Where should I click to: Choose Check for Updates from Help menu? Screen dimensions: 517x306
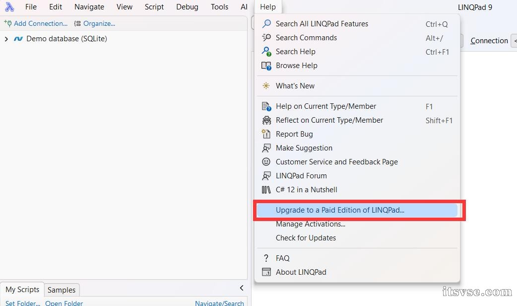(x=306, y=238)
